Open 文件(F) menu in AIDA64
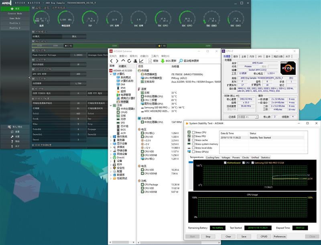 pos(113,56)
